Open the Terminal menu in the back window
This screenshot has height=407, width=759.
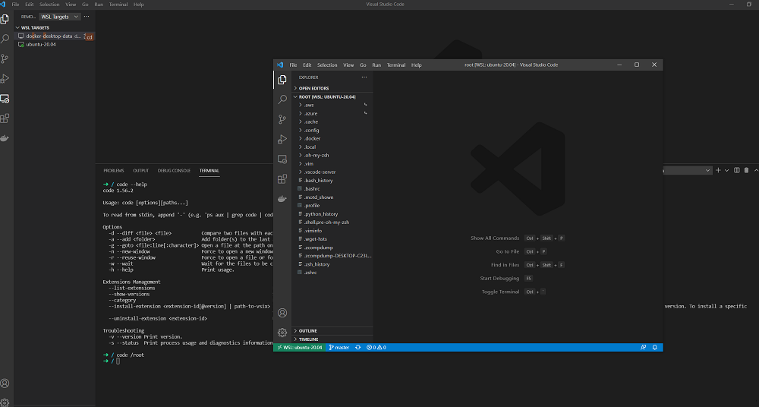tap(118, 5)
